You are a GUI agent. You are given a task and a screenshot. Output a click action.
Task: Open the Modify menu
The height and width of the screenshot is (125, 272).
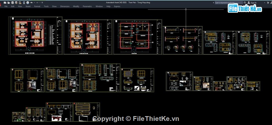pos(76,6)
